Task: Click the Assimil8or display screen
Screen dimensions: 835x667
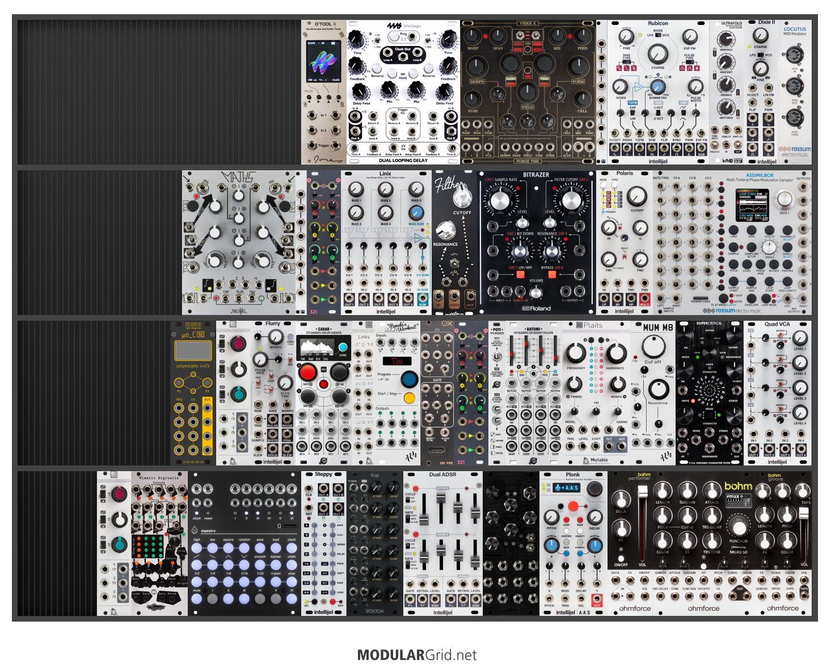Action: point(753,205)
